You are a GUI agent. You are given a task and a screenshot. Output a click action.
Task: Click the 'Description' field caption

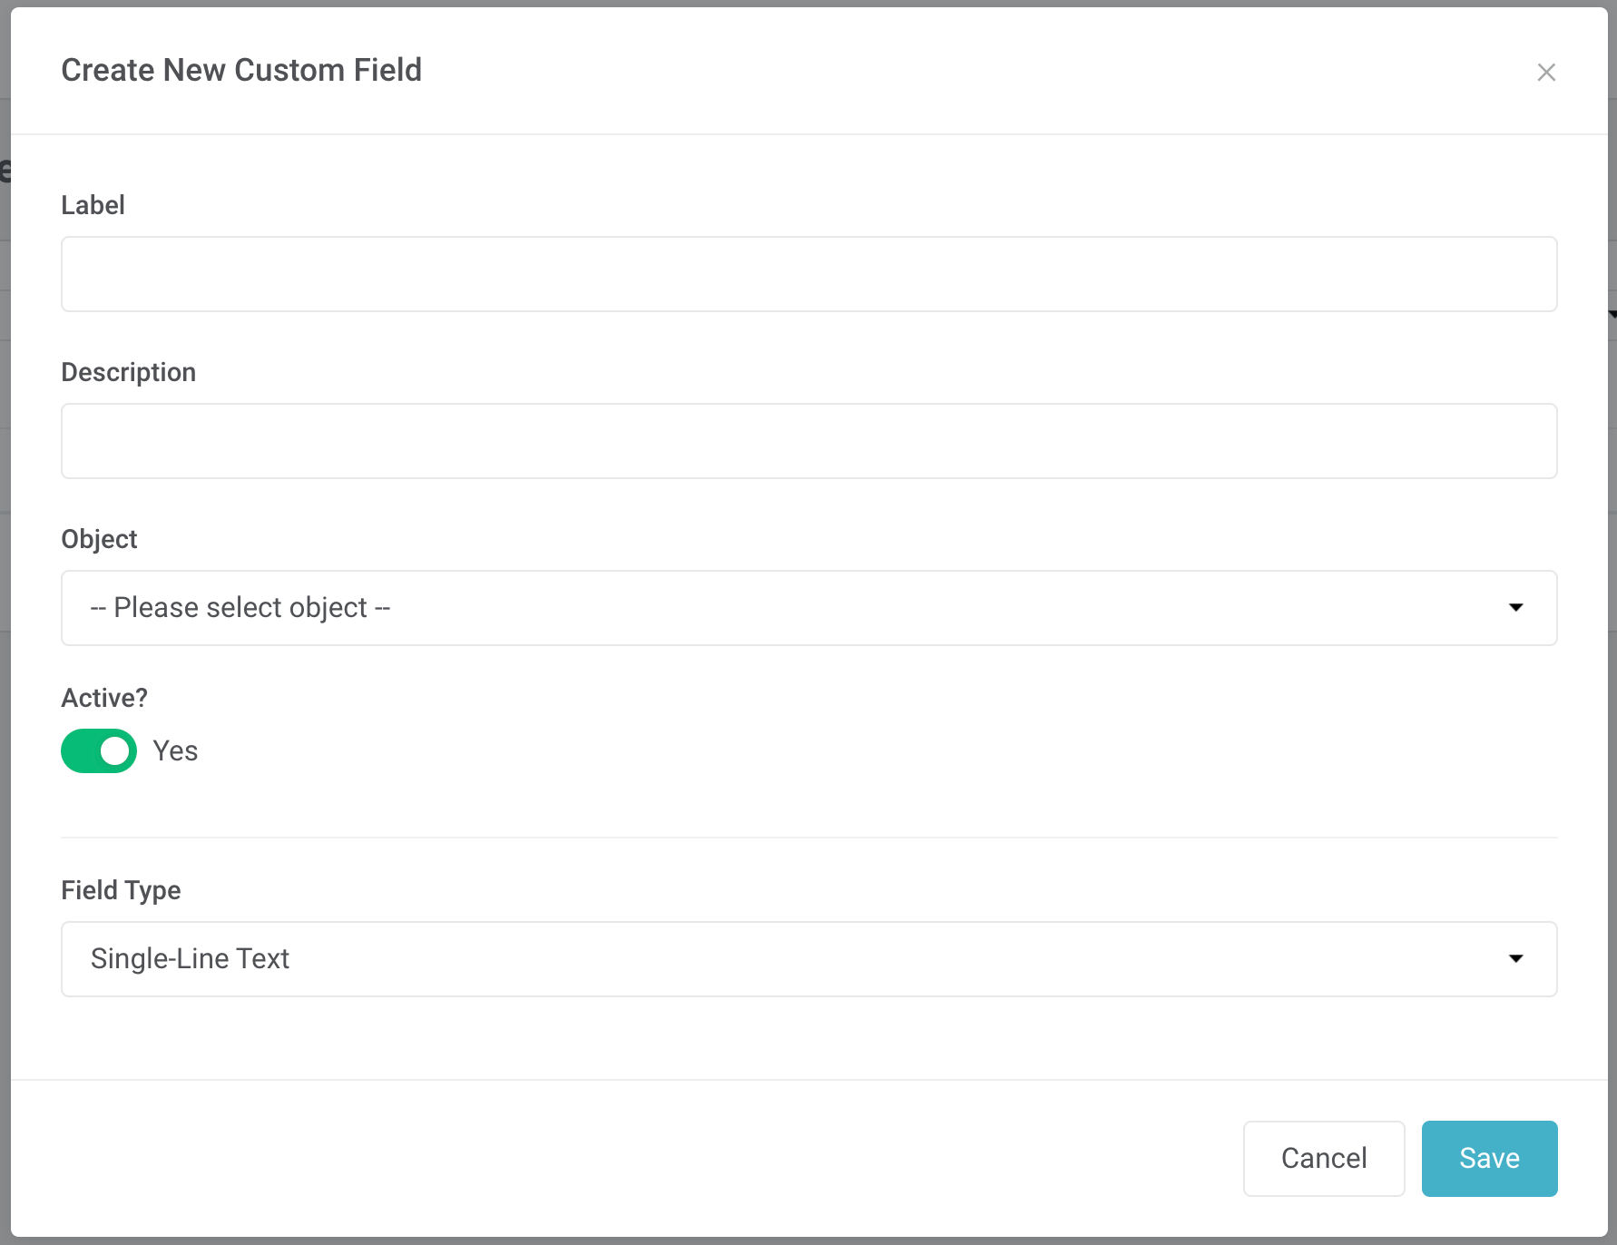tap(128, 372)
